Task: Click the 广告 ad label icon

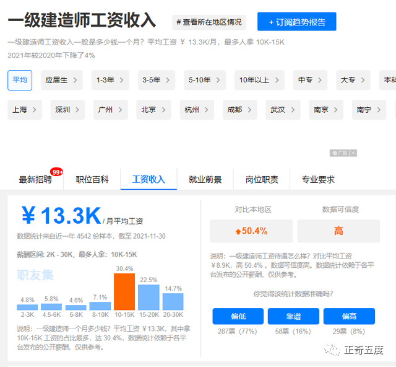Action: 340,153
